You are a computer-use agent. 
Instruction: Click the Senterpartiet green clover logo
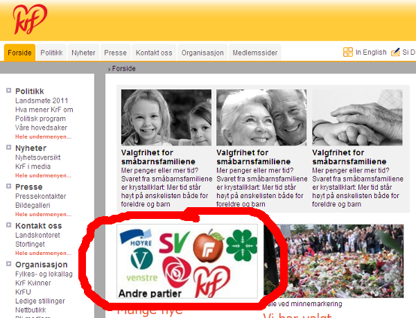click(242, 245)
